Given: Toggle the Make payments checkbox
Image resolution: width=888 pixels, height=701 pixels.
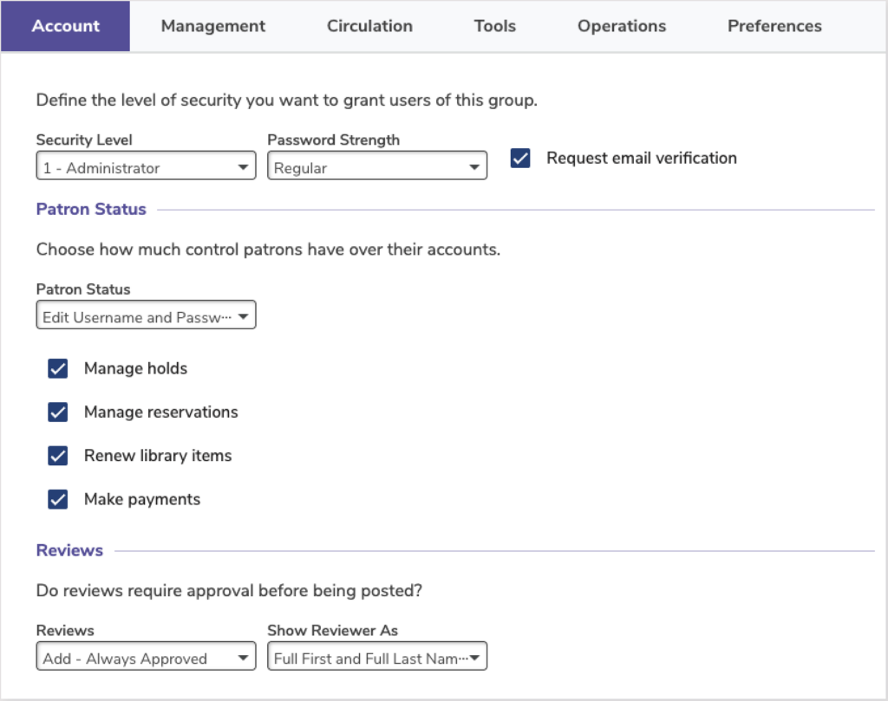Looking at the screenshot, I should (58, 500).
